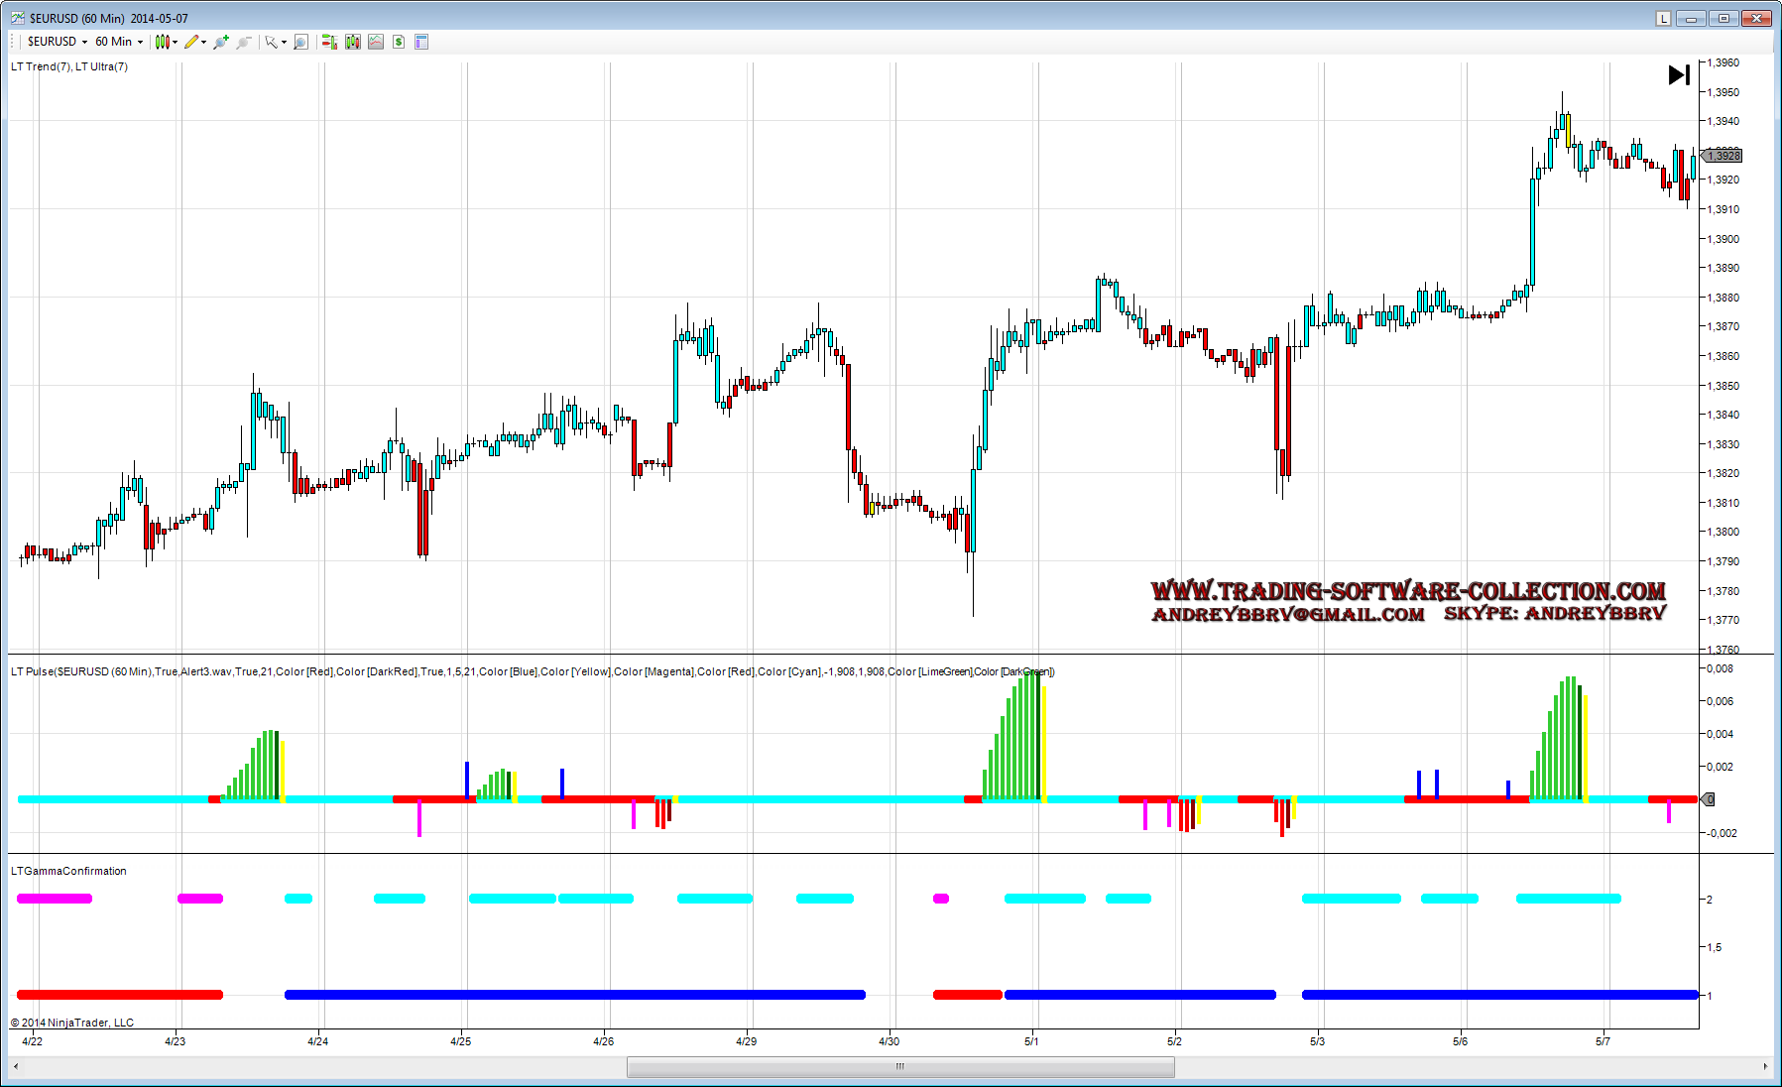Expand the 60 Min interval selector
The height and width of the screenshot is (1087, 1782).
click(x=119, y=42)
